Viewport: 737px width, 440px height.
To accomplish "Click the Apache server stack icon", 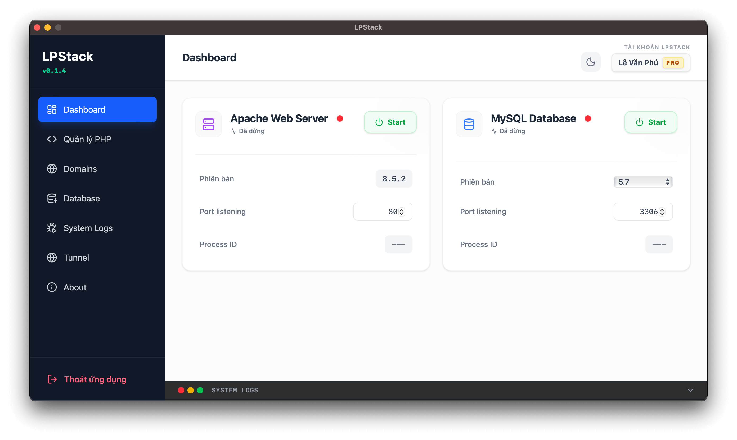I will (208, 124).
